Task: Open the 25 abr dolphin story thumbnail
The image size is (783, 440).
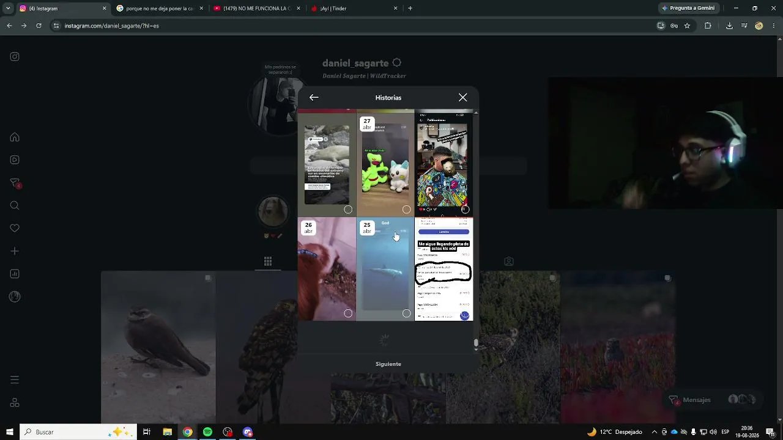Action: click(x=385, y=269)
